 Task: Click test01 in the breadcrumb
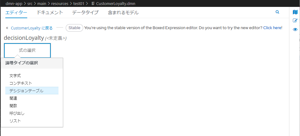coord(79,3)
